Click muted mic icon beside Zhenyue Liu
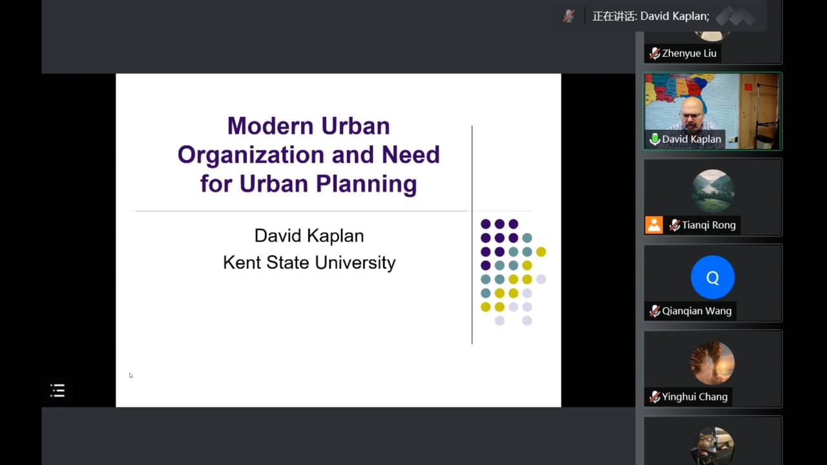Viewport: 827px width, 465px height. click(654, 54)
